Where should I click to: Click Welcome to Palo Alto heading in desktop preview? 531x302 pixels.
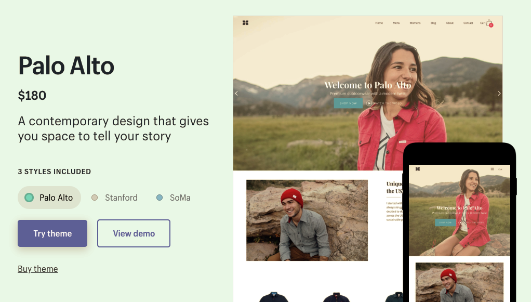tap(368, 85)
